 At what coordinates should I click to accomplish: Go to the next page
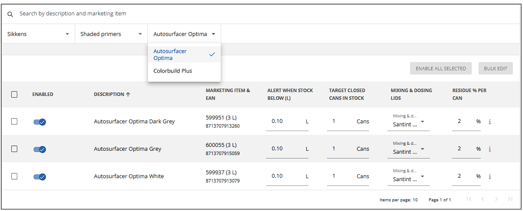pos(496,199)
